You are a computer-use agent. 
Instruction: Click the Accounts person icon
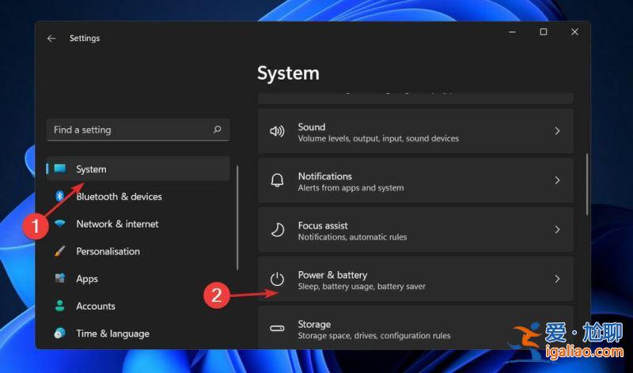[60, 306]
